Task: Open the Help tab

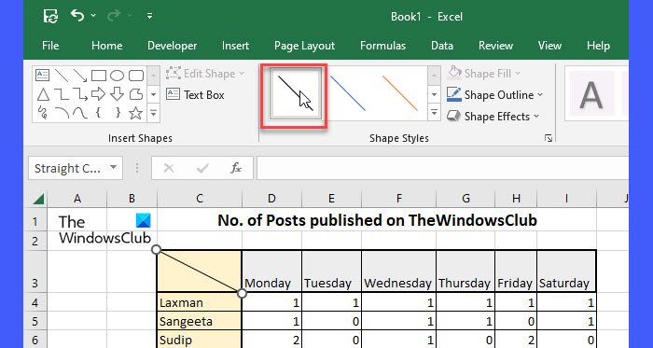Action: coord(598,46)
